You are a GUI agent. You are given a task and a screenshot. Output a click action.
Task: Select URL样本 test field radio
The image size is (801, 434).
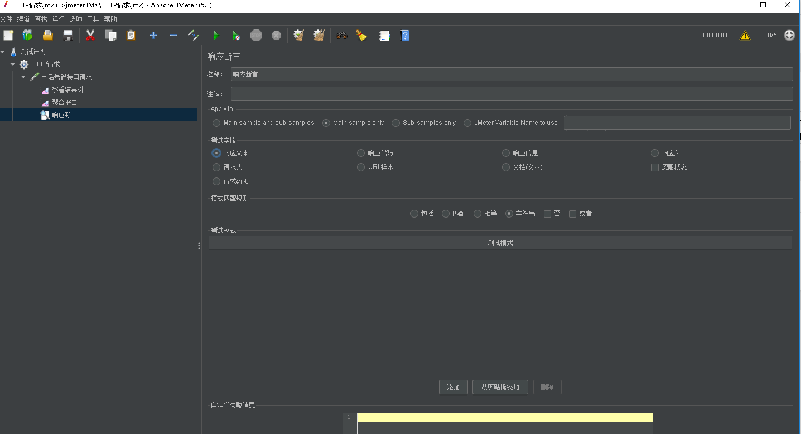coord(375,167)
